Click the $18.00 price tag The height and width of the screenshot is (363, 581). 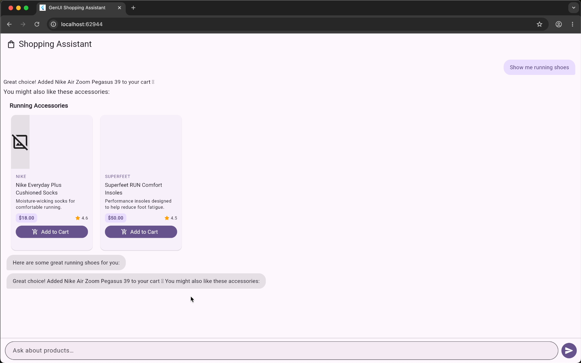click(x=26, y=218)
